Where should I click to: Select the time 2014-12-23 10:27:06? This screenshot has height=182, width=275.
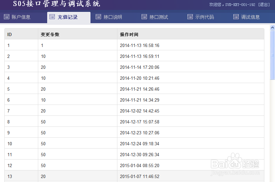[140, 133]
